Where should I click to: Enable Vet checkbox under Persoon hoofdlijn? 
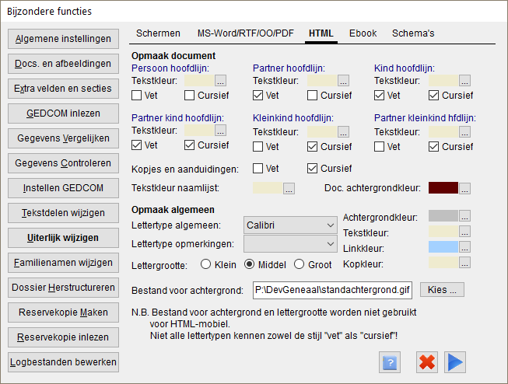[137, 96]
